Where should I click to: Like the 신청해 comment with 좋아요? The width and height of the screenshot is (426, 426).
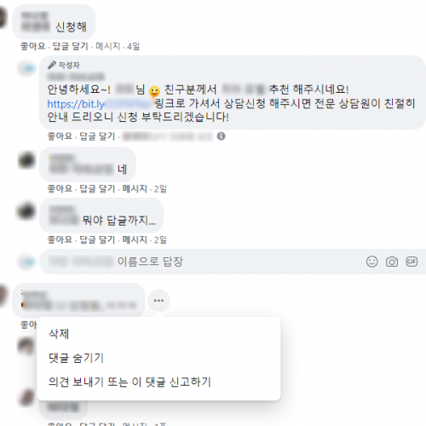(x=32, y=46)
